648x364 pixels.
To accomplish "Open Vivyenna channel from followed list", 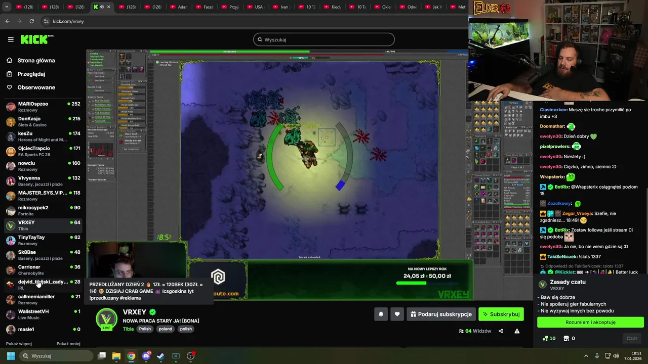I will click(43, 181).
